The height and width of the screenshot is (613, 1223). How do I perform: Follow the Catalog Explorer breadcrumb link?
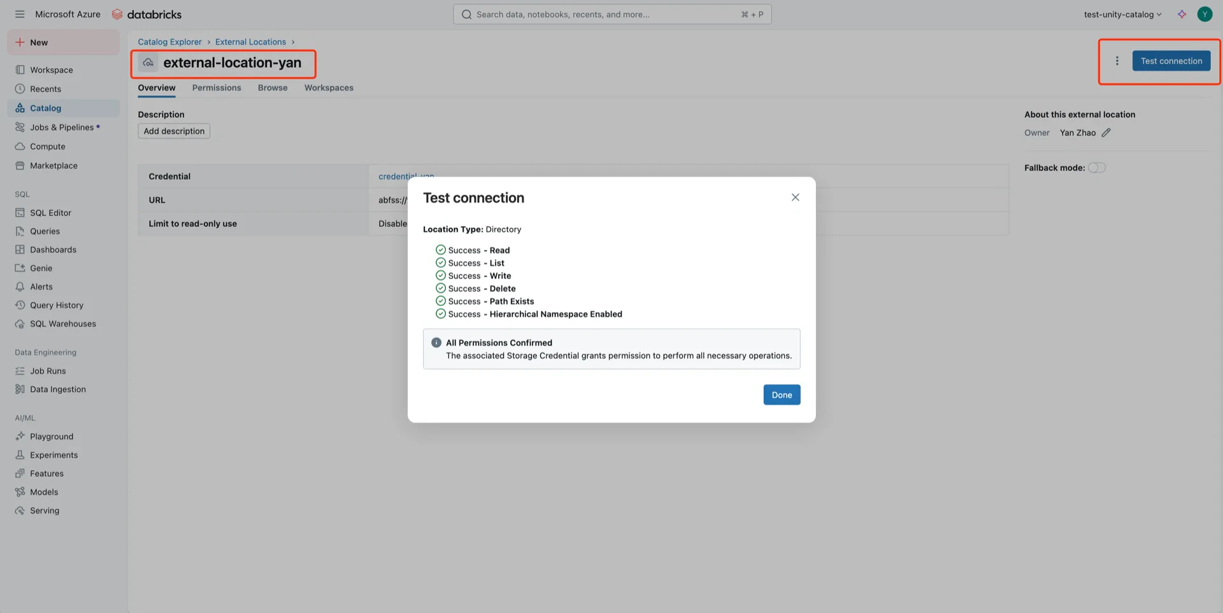tap(169, 42)
